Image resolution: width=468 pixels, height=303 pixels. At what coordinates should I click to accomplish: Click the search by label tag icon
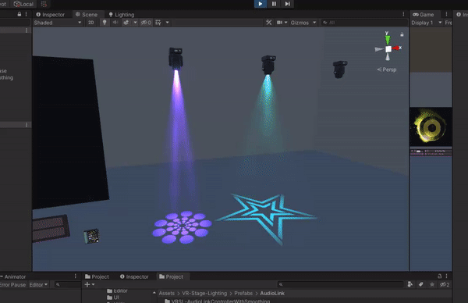point(421,284)
